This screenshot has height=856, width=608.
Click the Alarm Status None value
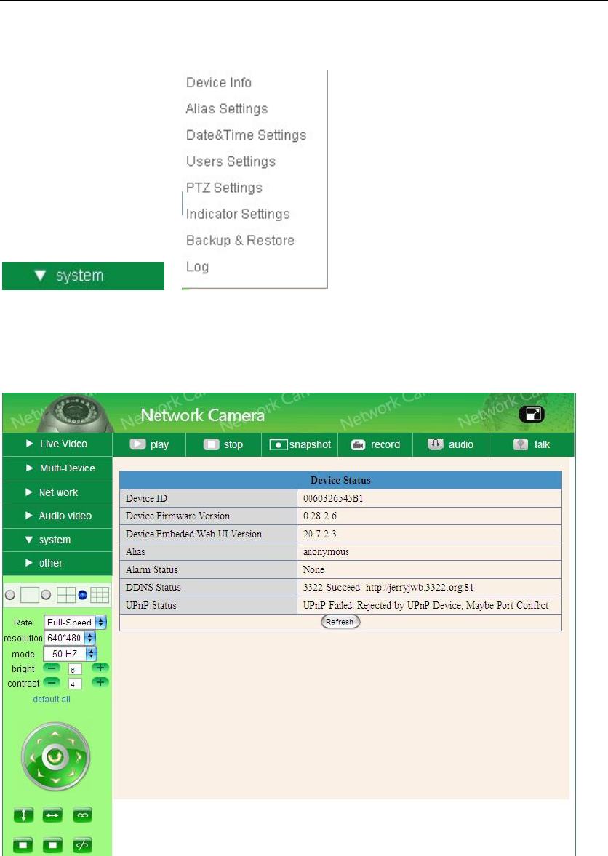314,570
